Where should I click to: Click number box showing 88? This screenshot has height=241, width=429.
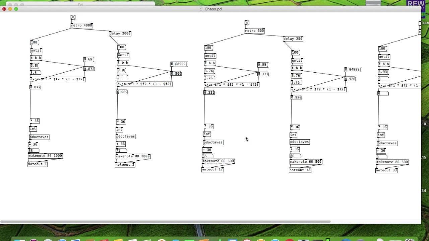tap(34, 151)
